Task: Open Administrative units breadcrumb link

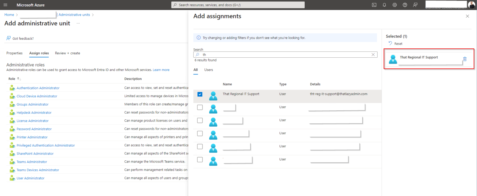Action: pyautogui.click(x=75, y=15)
